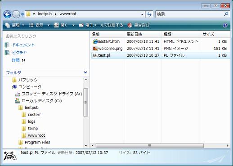Click the documents icon beside ドキュメント

[7, 45]
